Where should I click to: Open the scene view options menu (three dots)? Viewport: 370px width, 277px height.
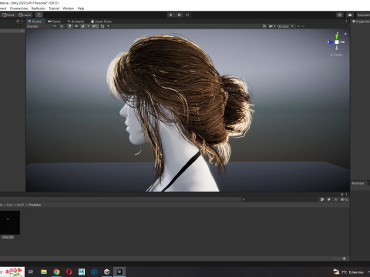tap(346, 22)
